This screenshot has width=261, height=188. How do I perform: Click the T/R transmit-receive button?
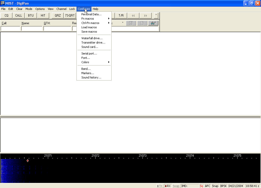[x=121, y=16]
